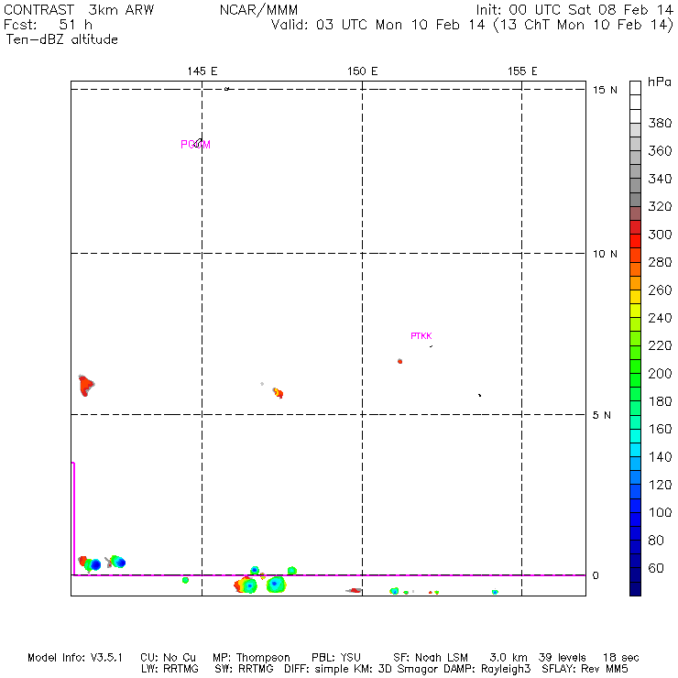
Task: Click the darkest navy swatch at color bar bottom
Action: [635, 589]
